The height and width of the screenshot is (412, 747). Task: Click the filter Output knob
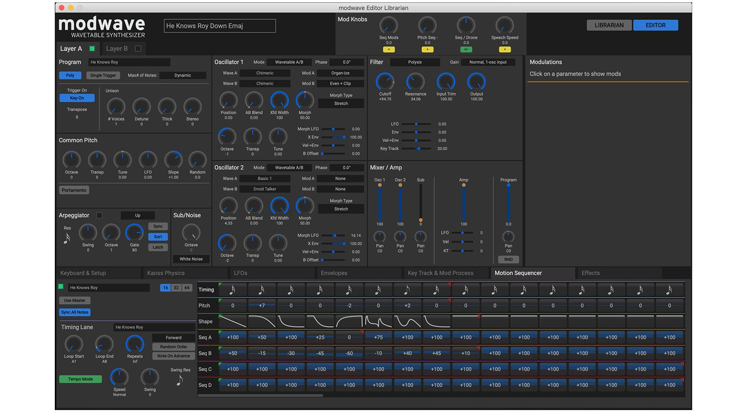(476, 81)
